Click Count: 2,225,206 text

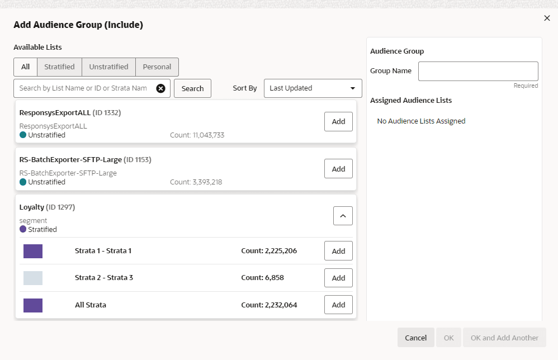click(269, 251)
